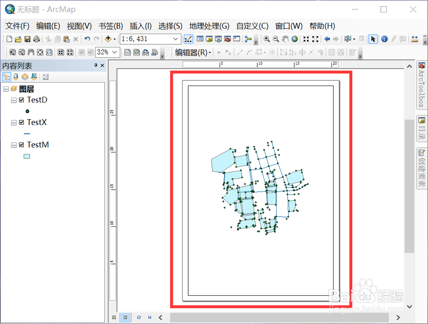Toggle TestX layer visibility checkbox

click(21, 122)
